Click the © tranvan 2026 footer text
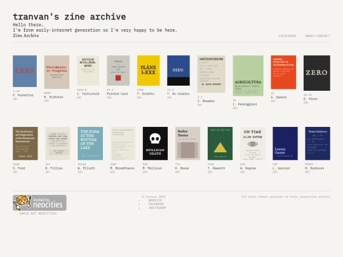343x257 pixels. tap(154, 197)
